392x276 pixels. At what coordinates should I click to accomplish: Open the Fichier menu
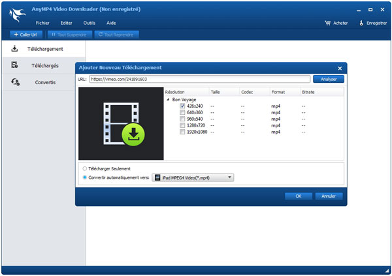point(42,23)
